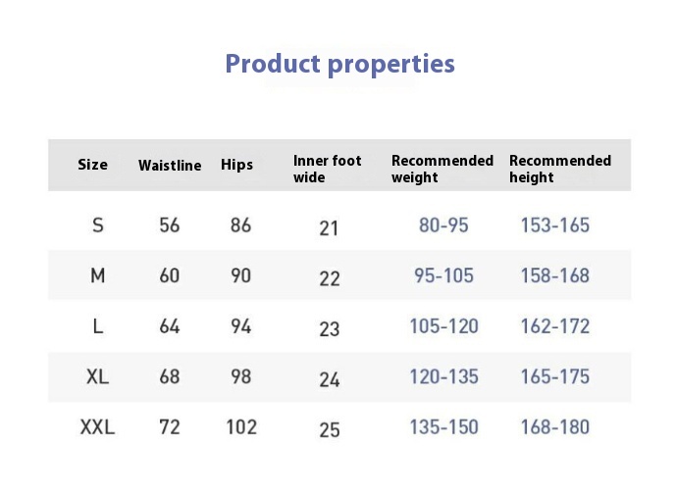Click the 168-180 recommended height value

click(555, 427)
